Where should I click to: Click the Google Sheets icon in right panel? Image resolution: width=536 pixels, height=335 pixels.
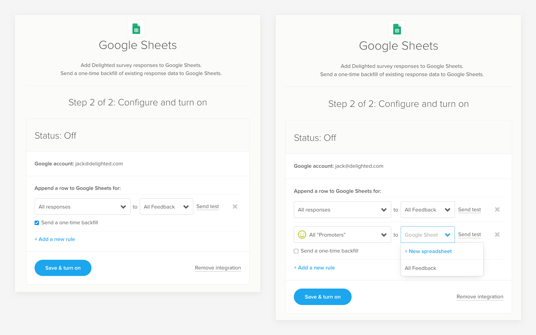pos(397,29)
